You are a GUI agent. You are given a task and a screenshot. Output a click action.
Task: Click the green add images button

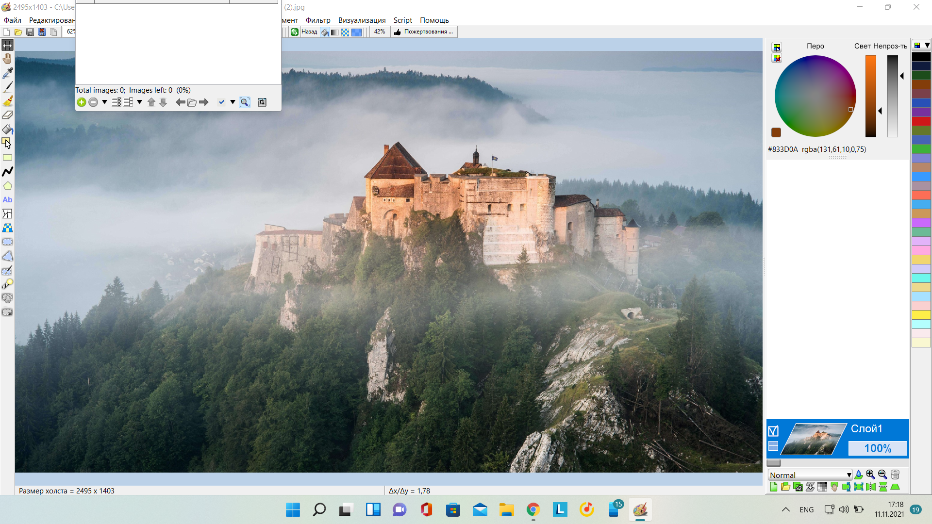pyautogui.click(x=82, y=102)
